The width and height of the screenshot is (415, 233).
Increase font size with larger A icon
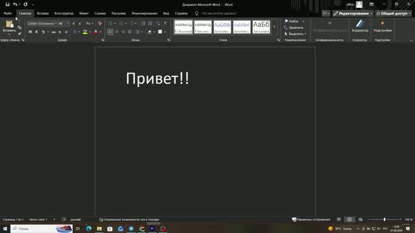pyautogui.click(x=73, y=23)
